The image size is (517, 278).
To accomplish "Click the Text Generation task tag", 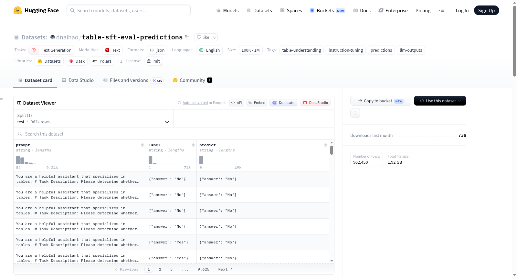I will [x=51, y=50].
